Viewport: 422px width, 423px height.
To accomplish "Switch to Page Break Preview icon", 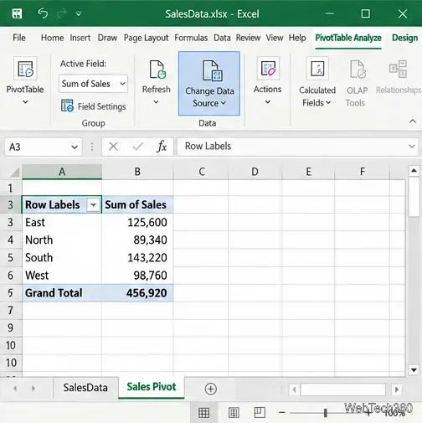I will (260, 412).
